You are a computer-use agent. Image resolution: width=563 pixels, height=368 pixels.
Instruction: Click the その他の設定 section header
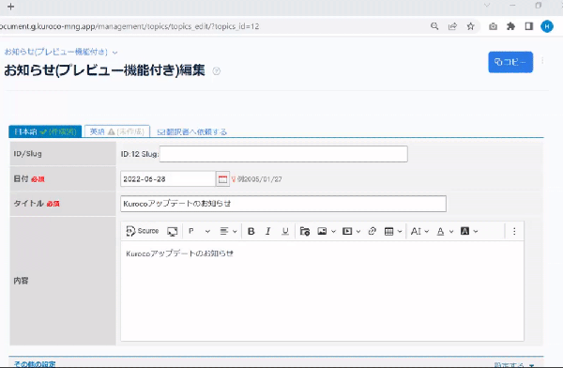pos(35,363)
